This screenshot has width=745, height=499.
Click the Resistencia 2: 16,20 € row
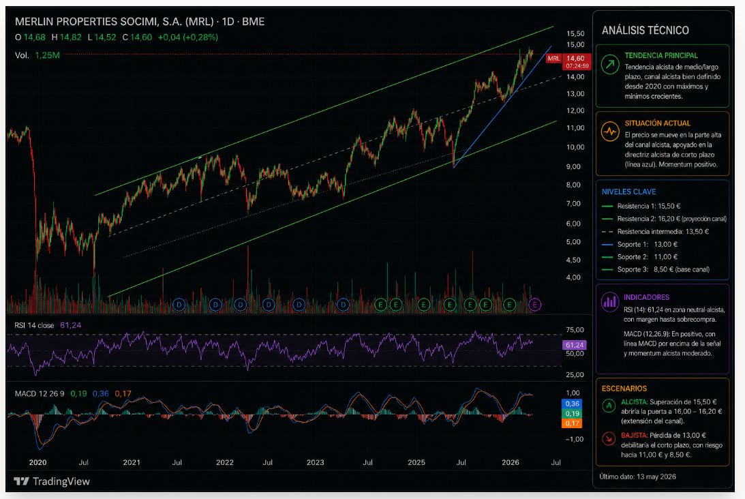[x=664, y=219]
